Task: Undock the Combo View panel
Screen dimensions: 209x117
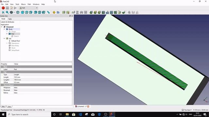Action: click(70, 16)
